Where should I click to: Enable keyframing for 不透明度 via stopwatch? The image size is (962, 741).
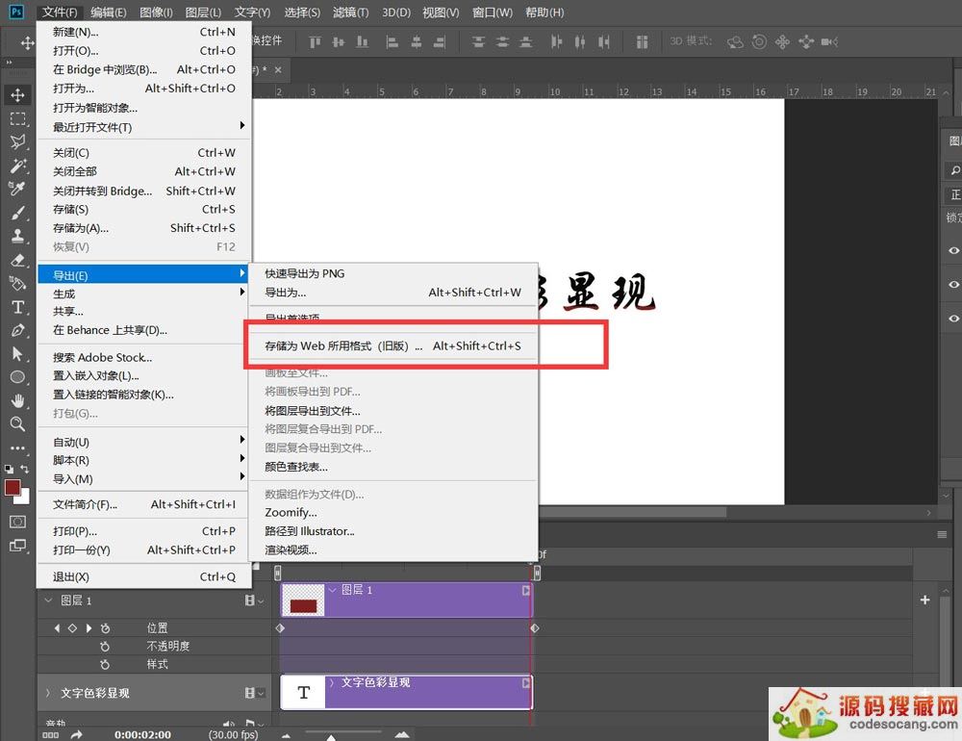106,646
